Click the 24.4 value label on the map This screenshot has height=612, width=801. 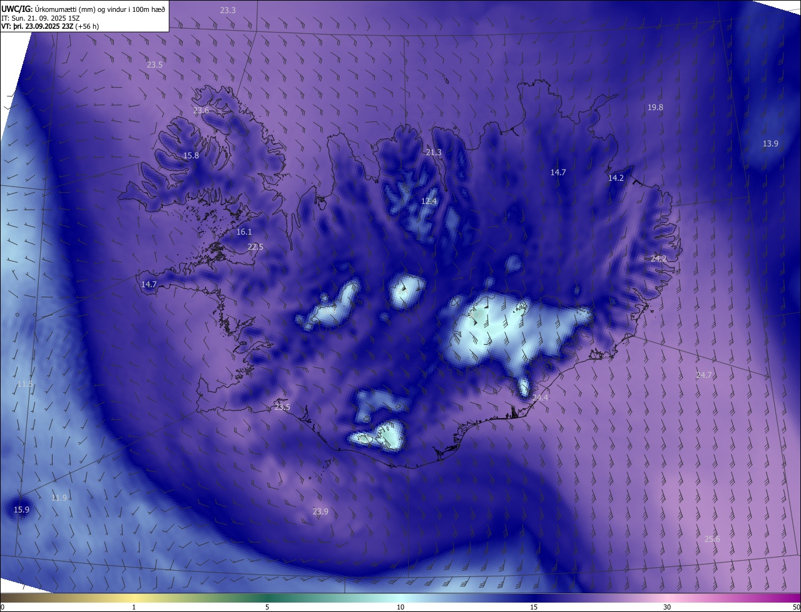click(x=540, y=398)
